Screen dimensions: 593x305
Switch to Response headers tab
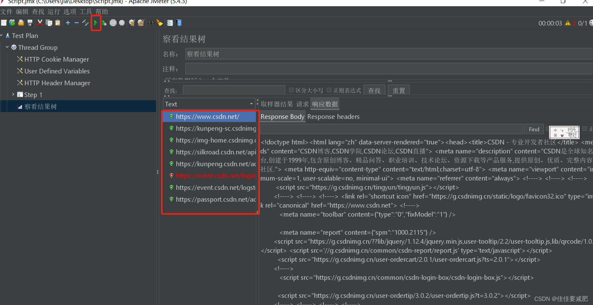click(x=333, y=117)
